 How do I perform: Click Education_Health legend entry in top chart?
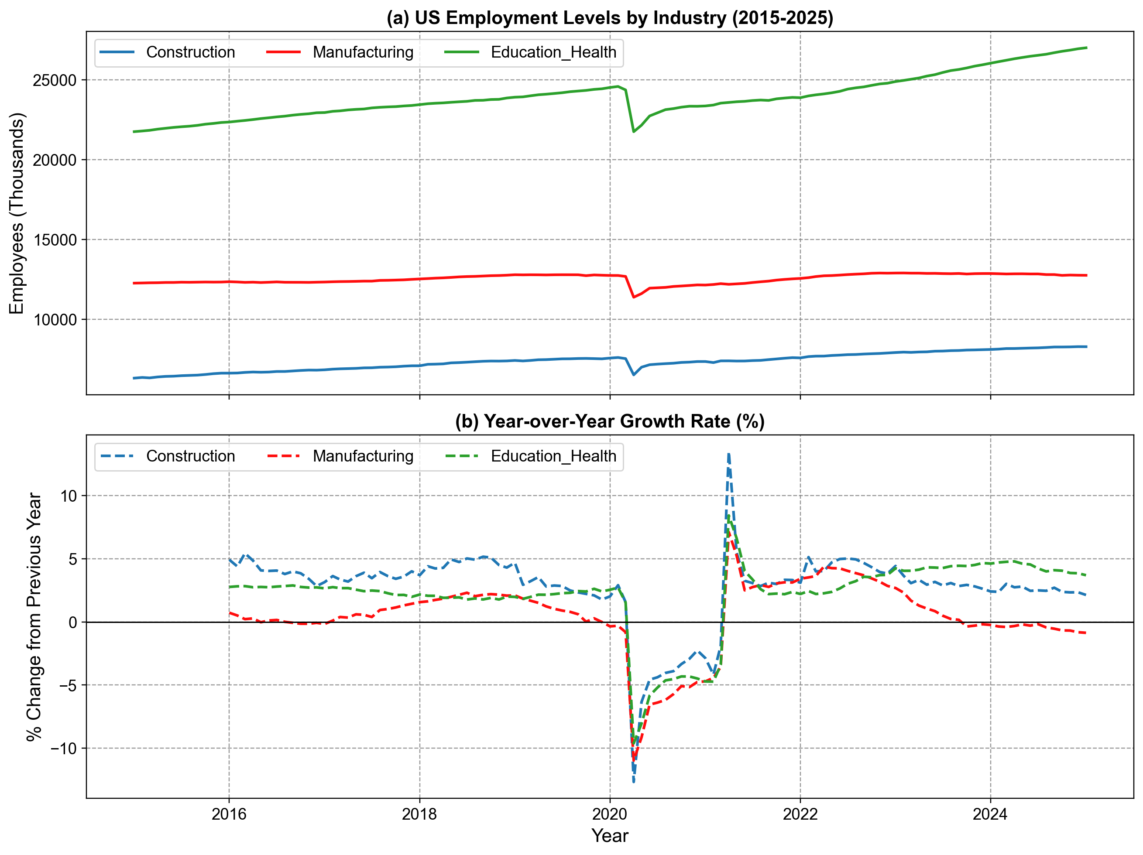pos(553,52)
